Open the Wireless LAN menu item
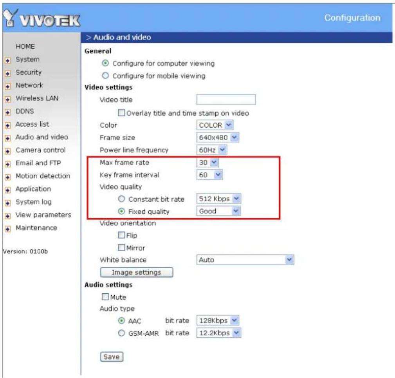Screen dimensions: 395x378 (37, 98)
